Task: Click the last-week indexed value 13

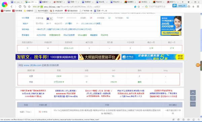Action: [x=151, y=48]
